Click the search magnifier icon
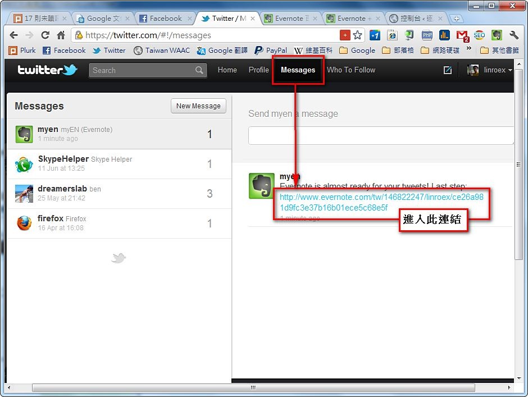 point(199,70)
